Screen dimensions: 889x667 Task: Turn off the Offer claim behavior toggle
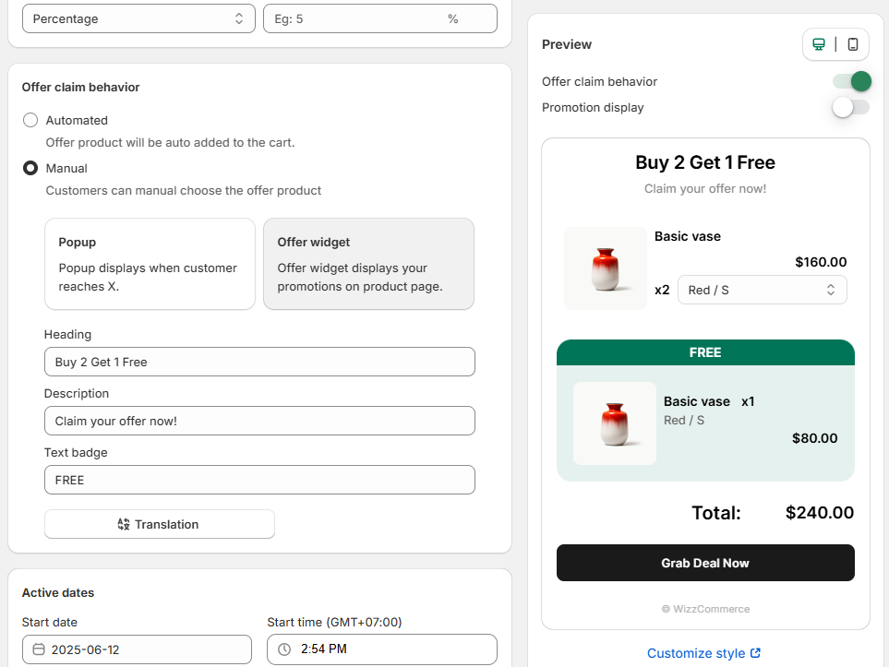(x=851, y=81)
